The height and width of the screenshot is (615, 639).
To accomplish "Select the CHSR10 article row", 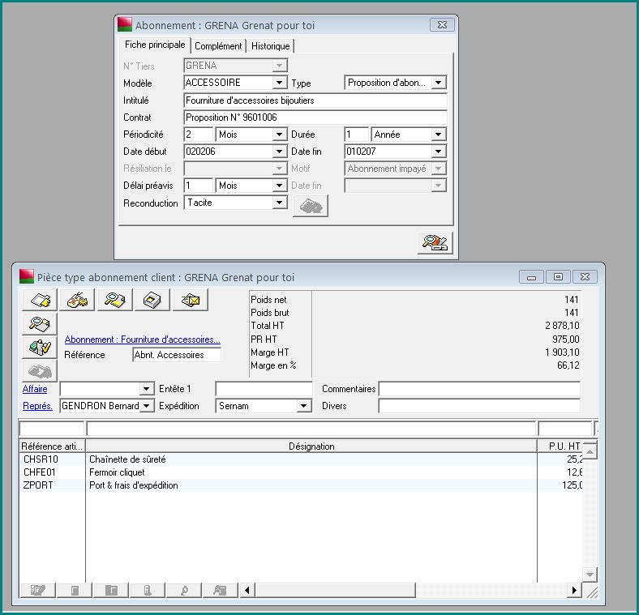I will [301, 459].
